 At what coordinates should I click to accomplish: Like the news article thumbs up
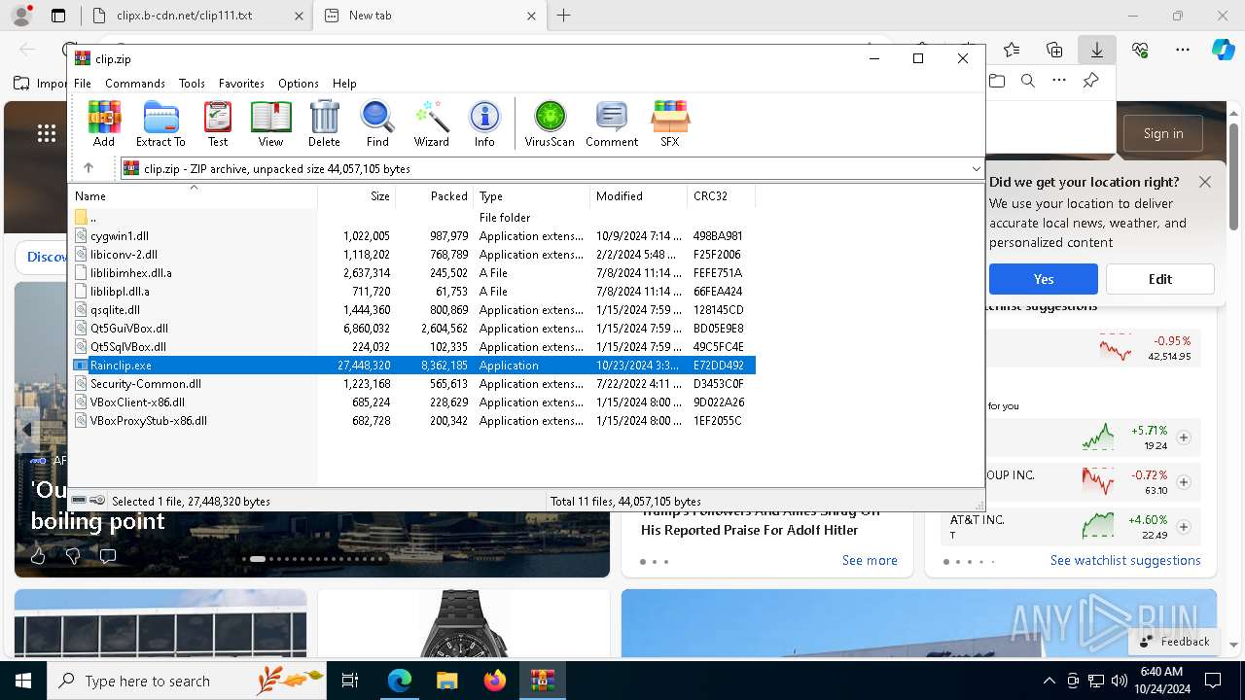(x=38, y=556)
